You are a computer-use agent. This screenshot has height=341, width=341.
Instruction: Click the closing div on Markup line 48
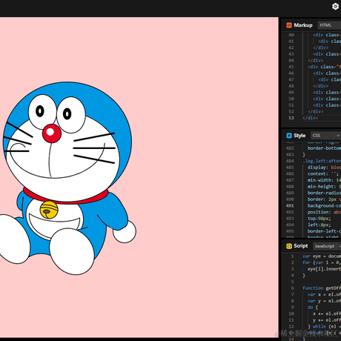coord(321,86)
